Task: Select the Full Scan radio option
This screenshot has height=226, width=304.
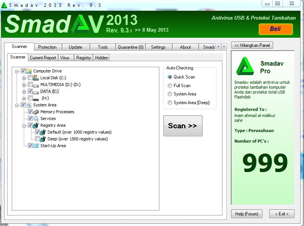Action: coord(170,86)
